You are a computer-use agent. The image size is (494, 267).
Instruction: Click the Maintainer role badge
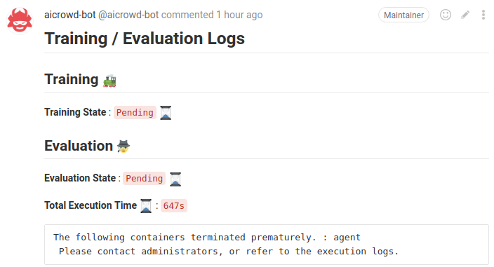point(403,15)
